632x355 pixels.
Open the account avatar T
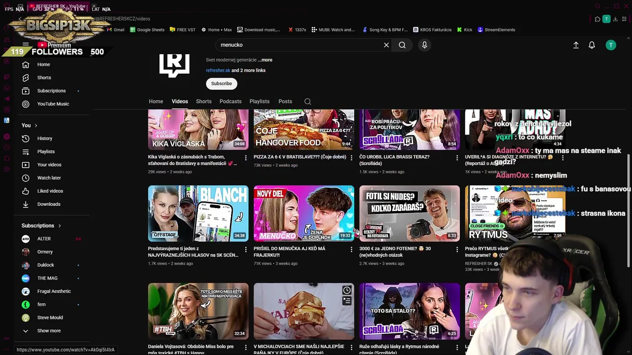611,45
